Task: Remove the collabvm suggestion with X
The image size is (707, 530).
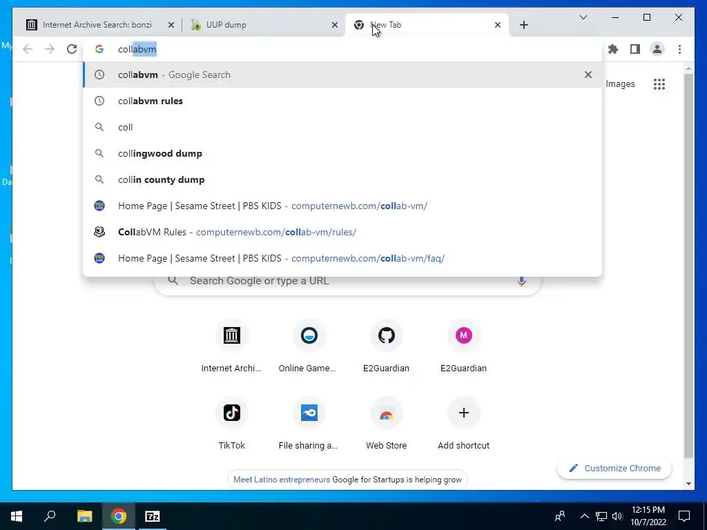Action: pyautogui.click(x=588, y=75)
